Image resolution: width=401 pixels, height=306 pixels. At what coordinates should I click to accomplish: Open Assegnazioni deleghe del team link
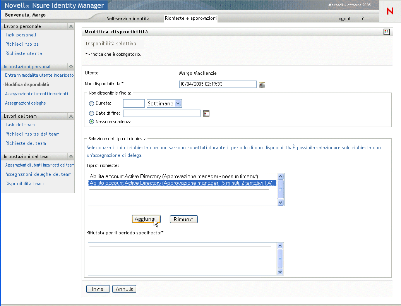point(38,174)
